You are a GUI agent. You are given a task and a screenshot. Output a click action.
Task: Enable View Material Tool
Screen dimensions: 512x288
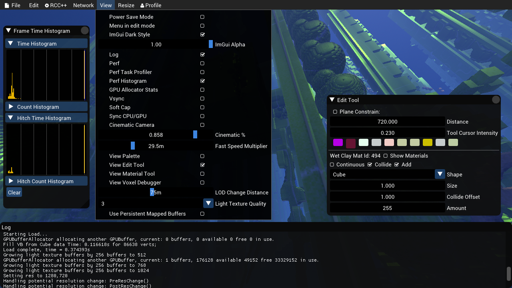click(x=202, y=174)
